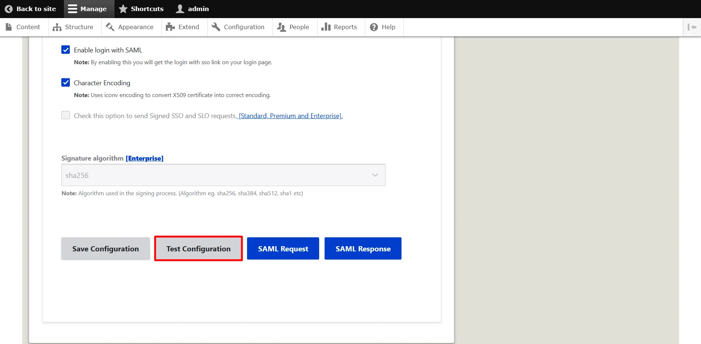Disable the Enable login with SAML checkbox
Viewport: 701px width, 344px height.
[x=66, y=50]
